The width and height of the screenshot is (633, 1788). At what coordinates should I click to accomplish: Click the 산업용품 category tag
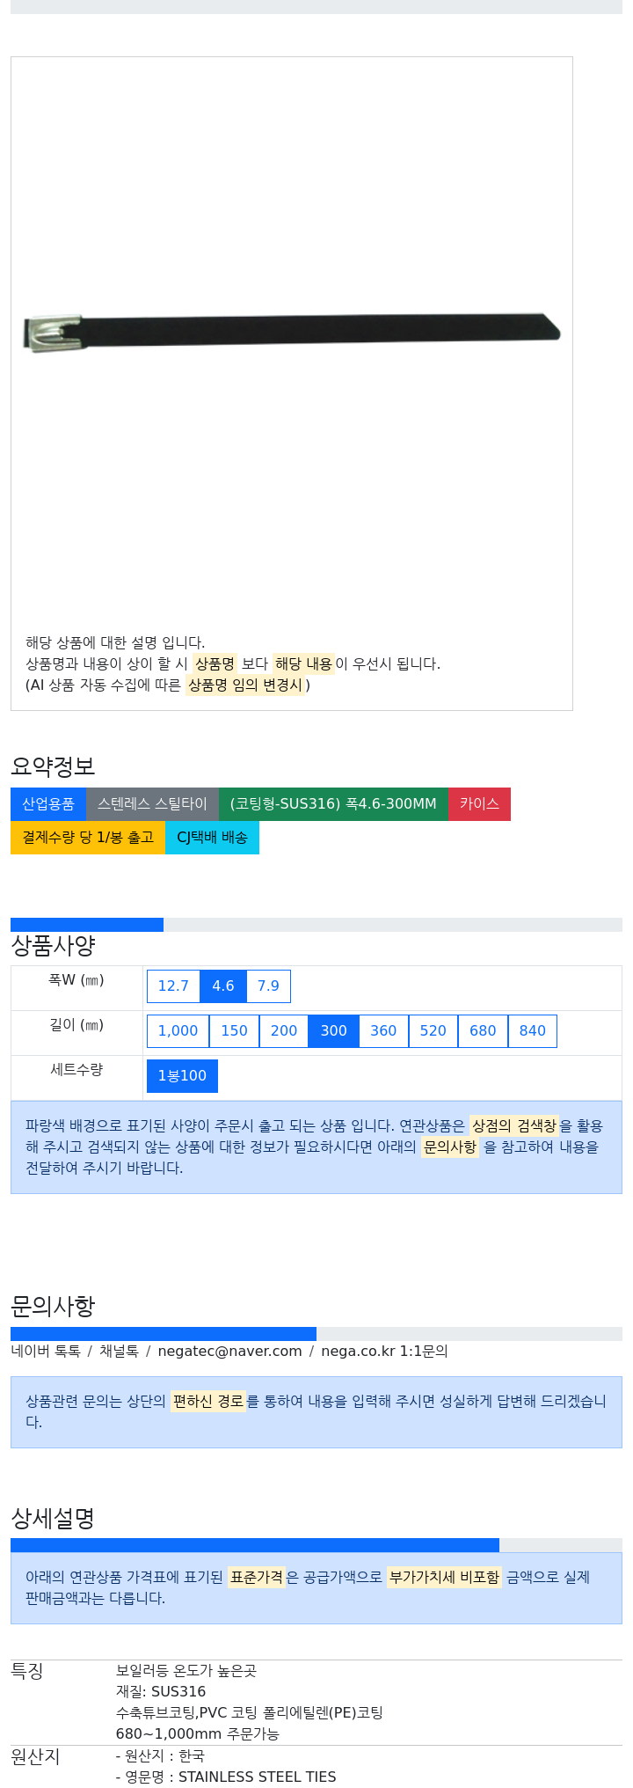[48, 804]
